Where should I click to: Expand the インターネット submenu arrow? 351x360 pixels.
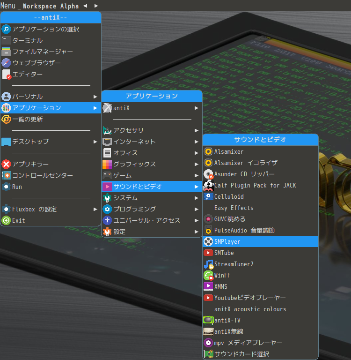(x=197, y=142)
